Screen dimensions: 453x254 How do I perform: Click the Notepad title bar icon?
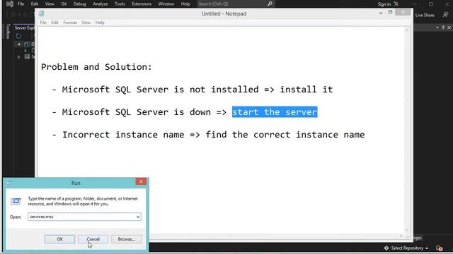coord(42,13)
